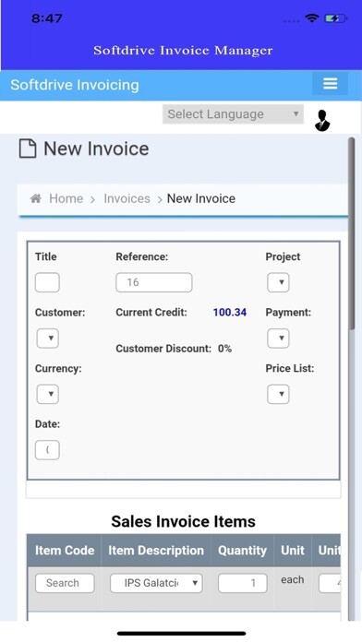Click the Quantity column header
The image size is (362, 642).
[x=242, y=551]
